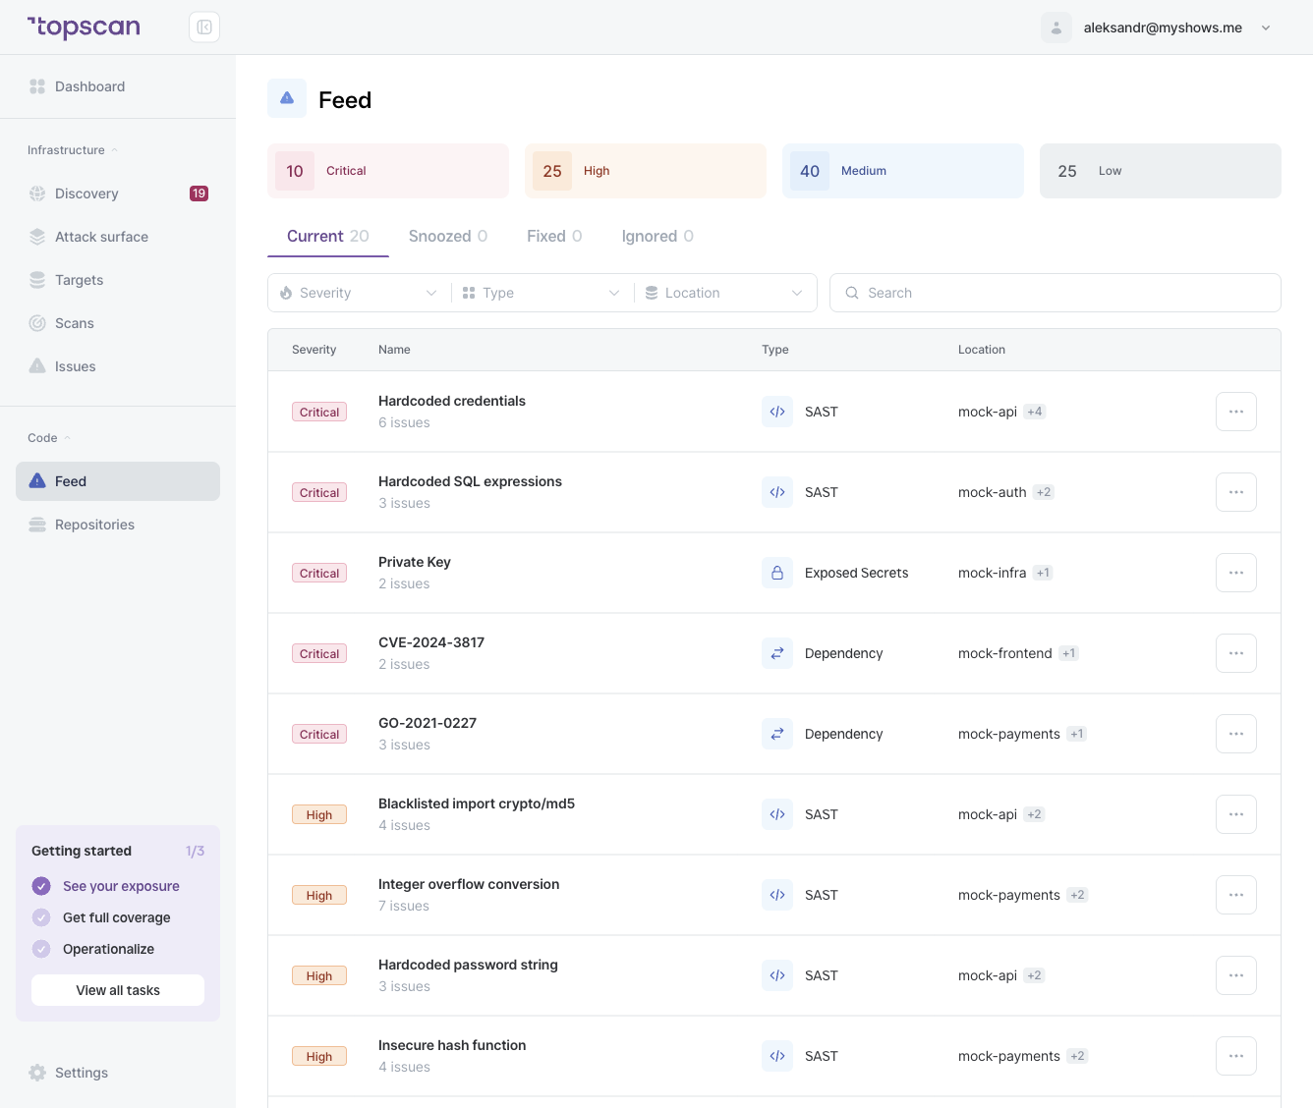Screen dimensions: 1313x1108
Task: Sort by the Severity column header
Action: [314, 350]
